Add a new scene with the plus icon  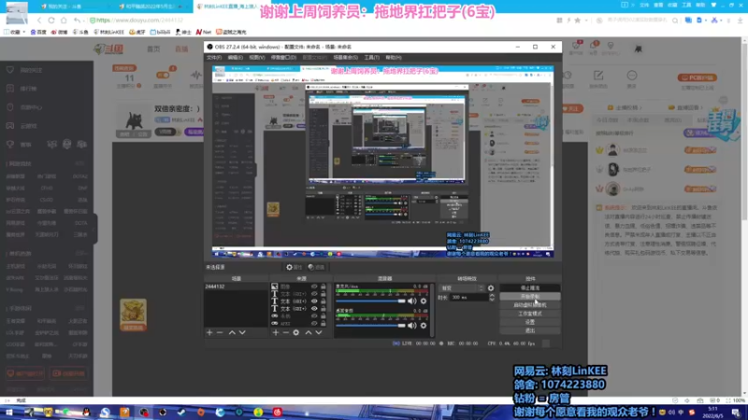click(x=209, y=332)
